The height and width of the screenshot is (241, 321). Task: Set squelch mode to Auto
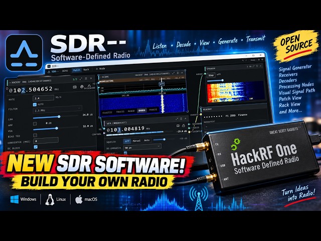tap(147, 140)
